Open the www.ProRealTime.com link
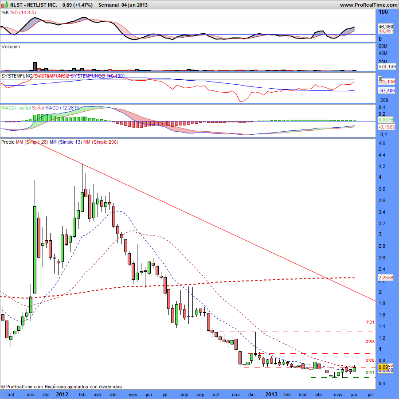 (x=369, y=5)
